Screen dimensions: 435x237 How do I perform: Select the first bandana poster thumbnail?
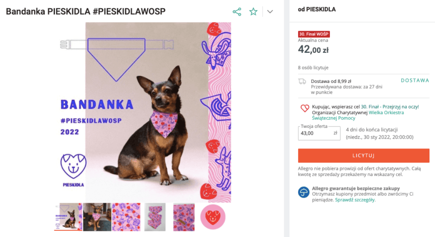click(x=68, y=217)
